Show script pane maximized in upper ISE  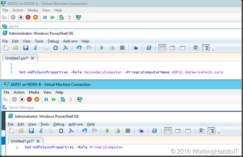coord(182,48)
